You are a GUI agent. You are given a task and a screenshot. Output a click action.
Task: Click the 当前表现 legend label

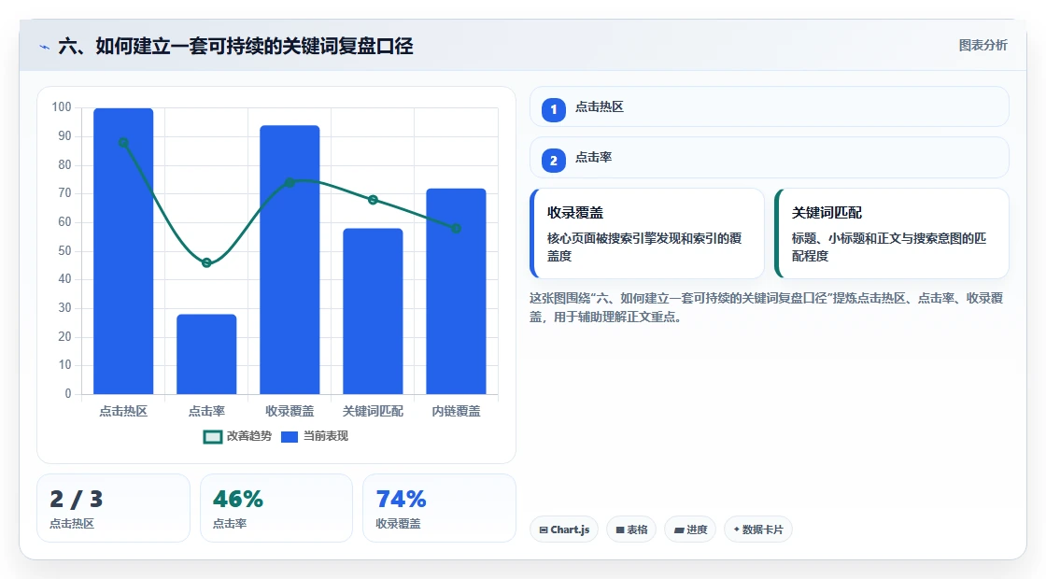(x=326, y=436)
